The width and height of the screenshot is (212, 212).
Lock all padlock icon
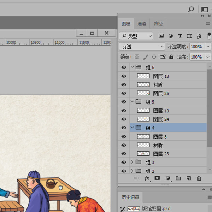tap(171, 57)
